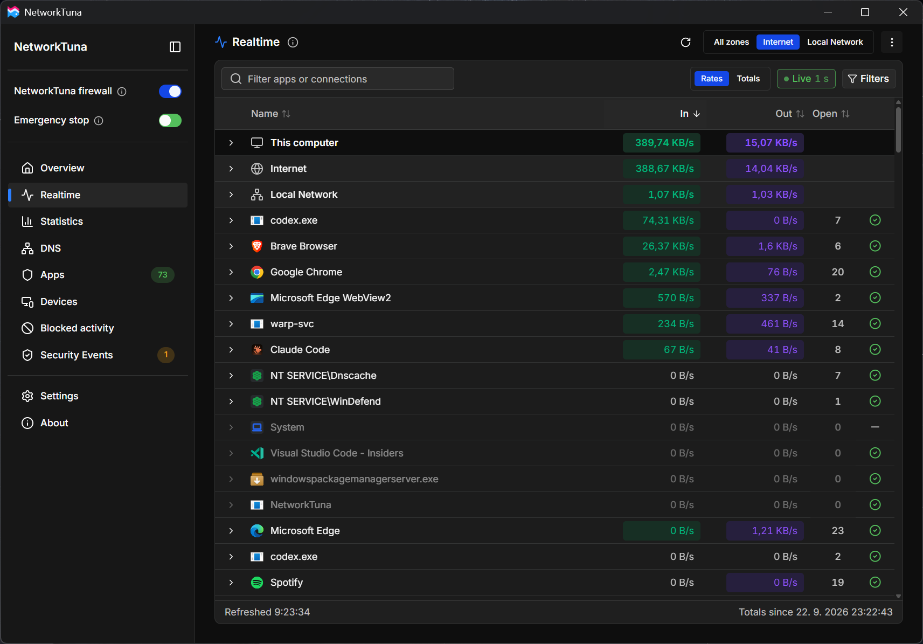Click the Brave Browser lion icon
Viewport: 923px width, 644px height.
point(257,246)
